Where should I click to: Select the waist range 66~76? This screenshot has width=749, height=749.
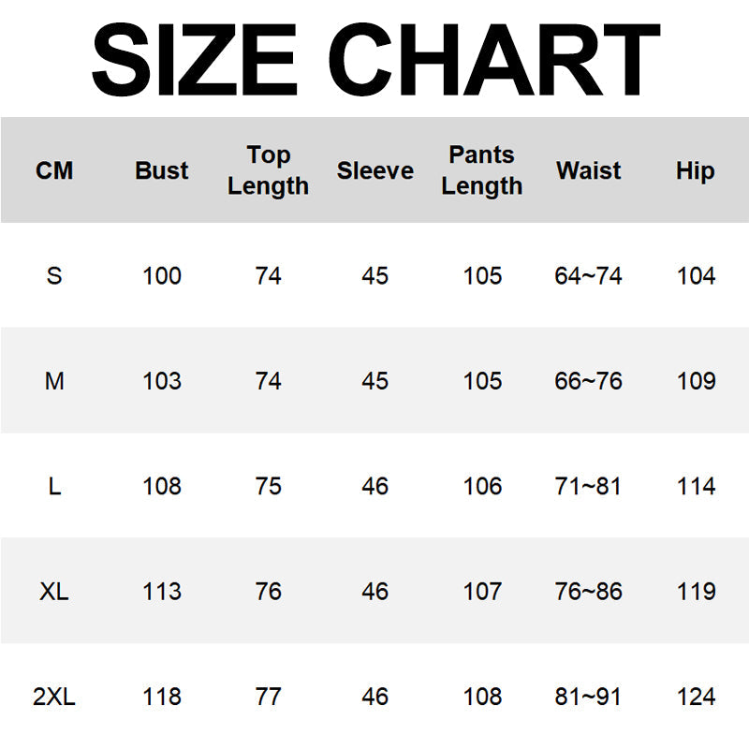(588, 381)
